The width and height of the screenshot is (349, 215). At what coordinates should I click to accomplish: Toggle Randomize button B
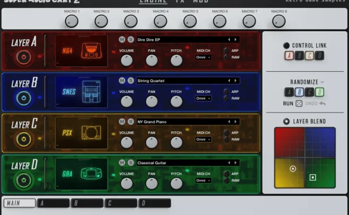pyautogui.click(x=299, y=92)
